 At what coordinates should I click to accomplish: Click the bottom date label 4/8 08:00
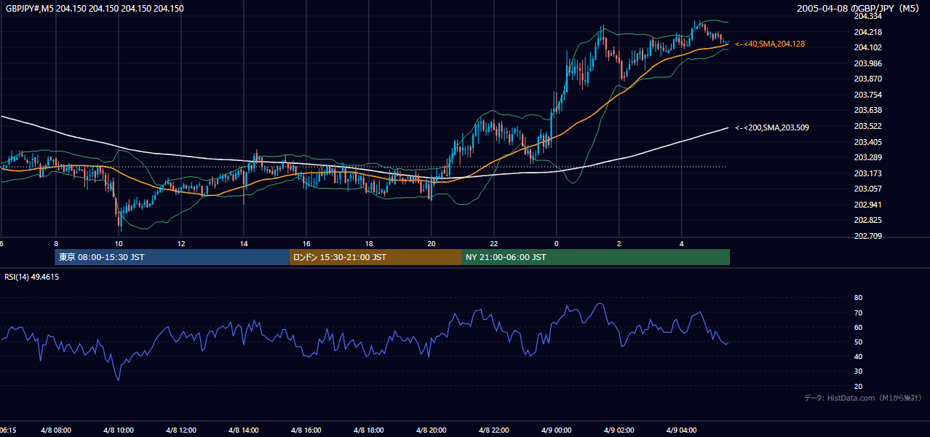pos(55,430)
